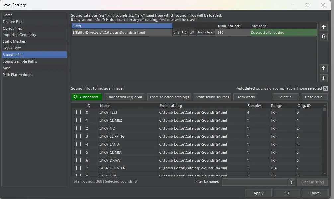
Task: Move the catalog up with arrow icon
Action: click(x=324, y=68)
